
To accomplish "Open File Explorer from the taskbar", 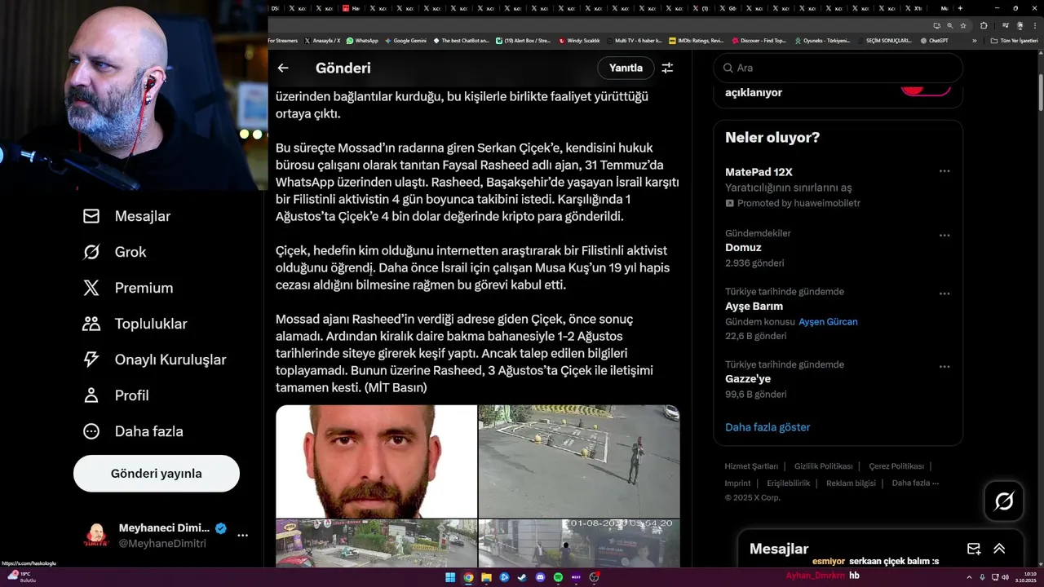I will [x=486, y=577].
